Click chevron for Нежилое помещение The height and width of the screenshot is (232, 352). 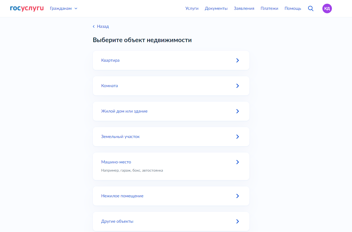[x=237, y=196]
